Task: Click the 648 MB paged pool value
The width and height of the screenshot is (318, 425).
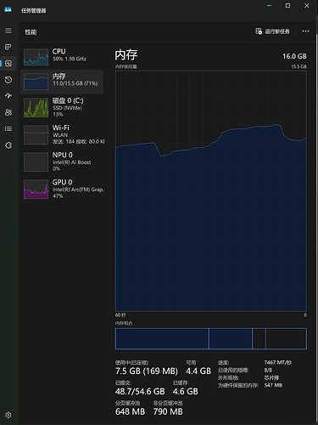Action: (130, 411)
